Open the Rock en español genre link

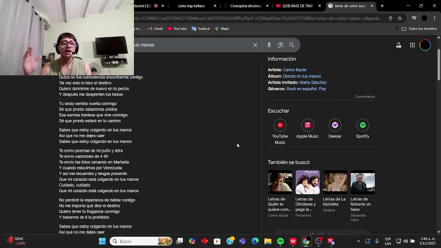pos(301,89)
